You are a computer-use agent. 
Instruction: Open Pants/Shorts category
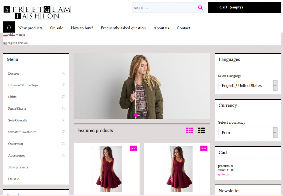point(17,109)
